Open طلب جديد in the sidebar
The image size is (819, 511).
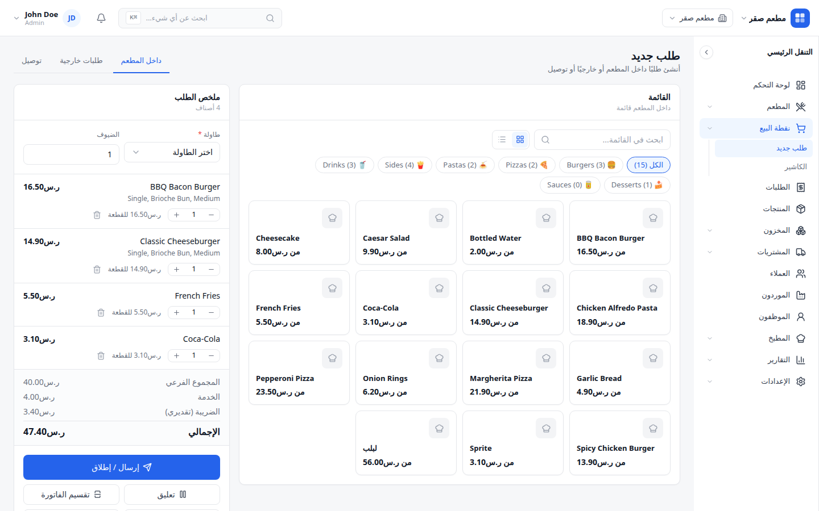(763, 148)
